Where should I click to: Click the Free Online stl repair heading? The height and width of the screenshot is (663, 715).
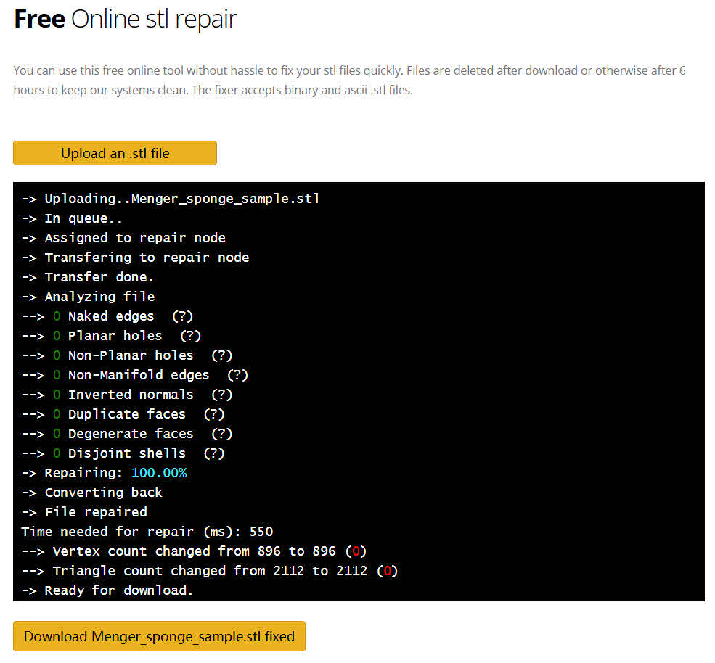pyautogui.click(x=126, y=19)
